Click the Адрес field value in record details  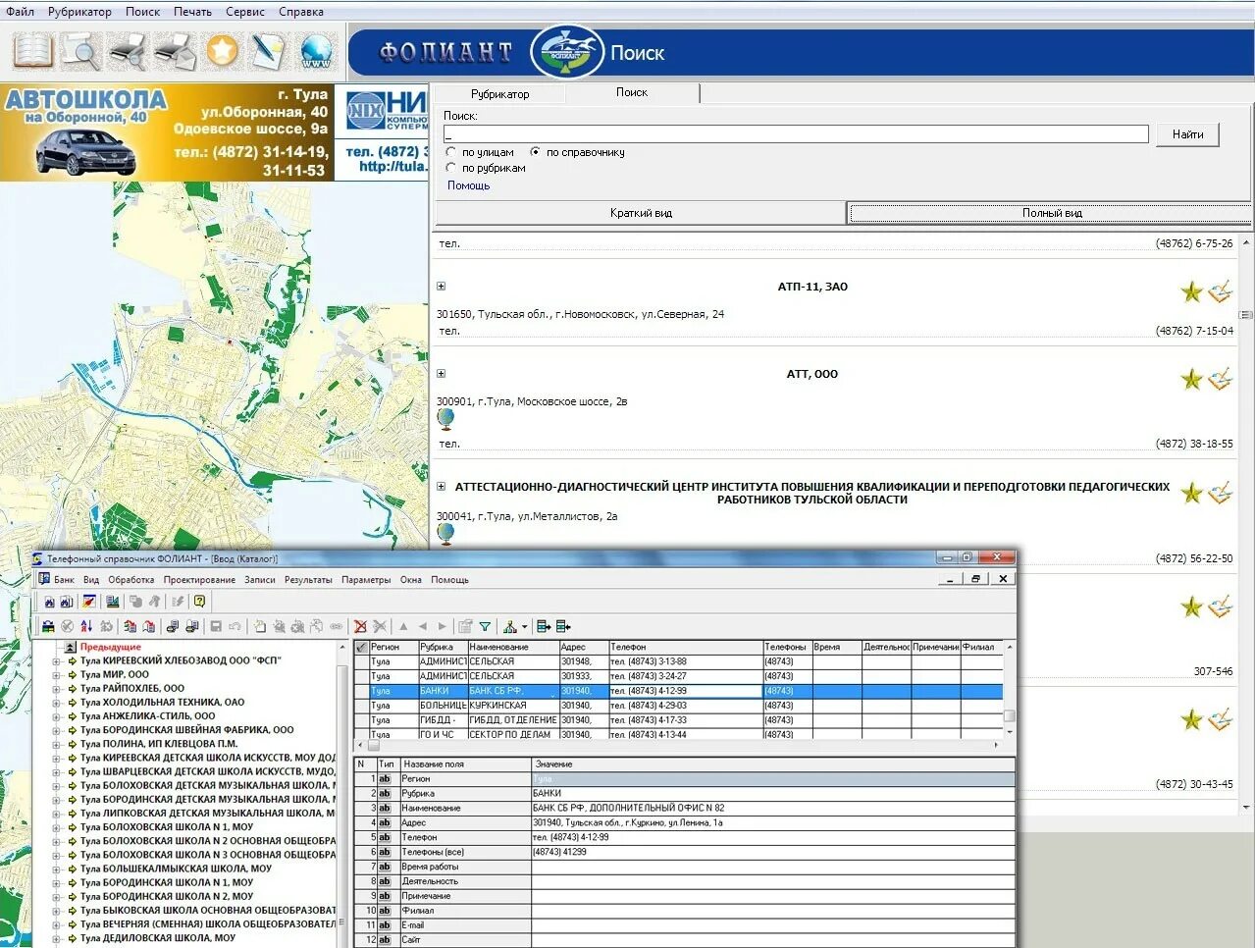772,822
